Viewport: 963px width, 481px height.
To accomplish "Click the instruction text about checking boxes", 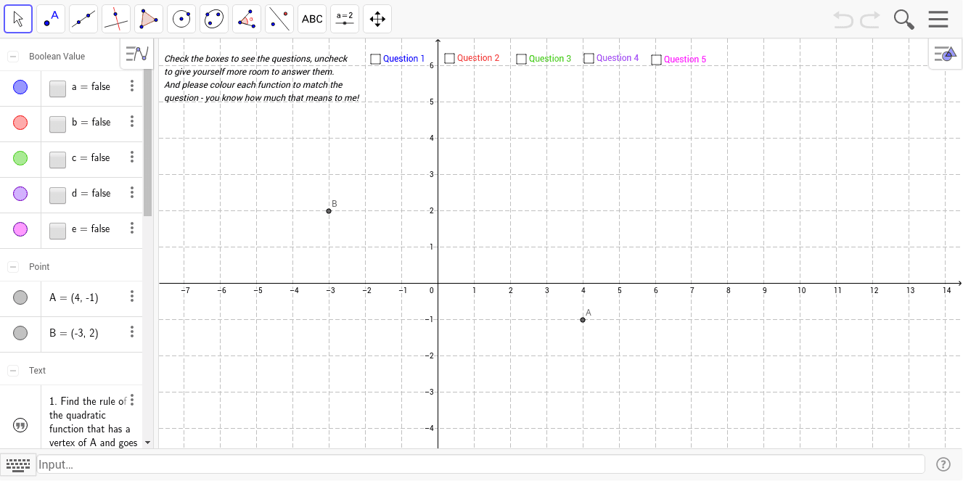I will tap(261, 78).
